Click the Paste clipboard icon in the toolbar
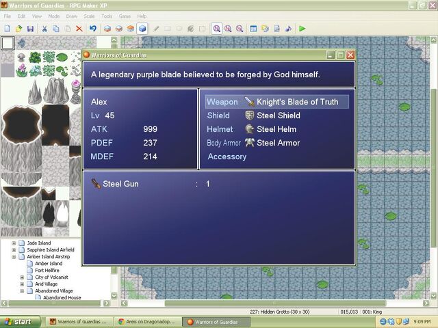The width and height of the screenshot is (438, 328). (67, 29)
